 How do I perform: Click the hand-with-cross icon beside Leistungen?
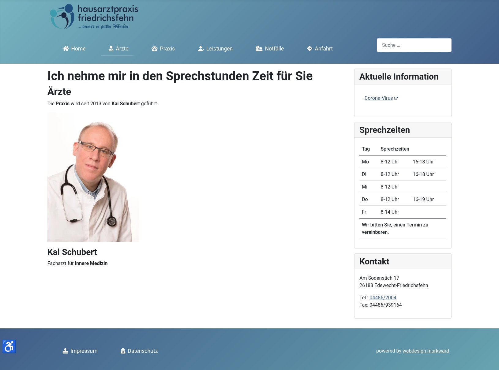point(201,49)
